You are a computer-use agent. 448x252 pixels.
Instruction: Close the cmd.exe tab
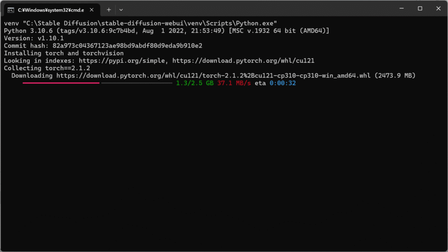[92, 10]
